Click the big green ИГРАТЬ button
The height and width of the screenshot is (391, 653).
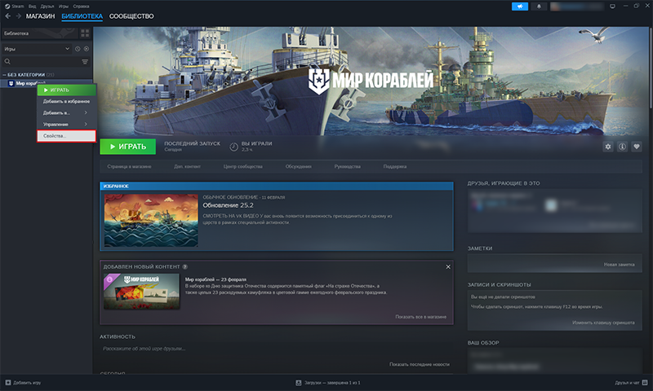[128, 147]
